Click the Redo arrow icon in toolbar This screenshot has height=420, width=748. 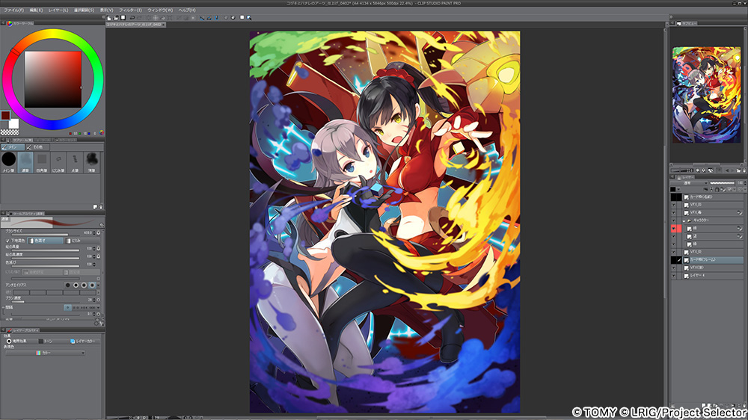tap(139, 18)
